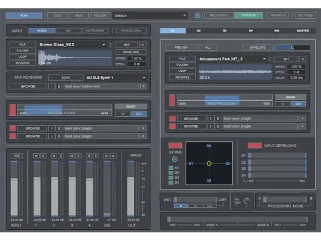Screen dimensions: 321x241
Task: Switch to the S3 tab
Action: (225, 31)
